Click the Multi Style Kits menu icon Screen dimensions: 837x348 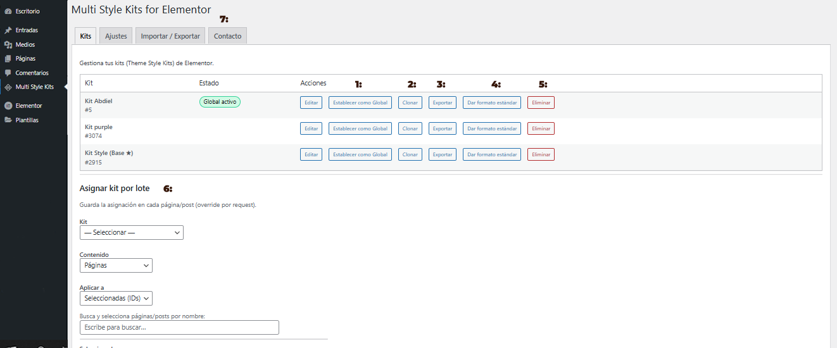[8, 87]
